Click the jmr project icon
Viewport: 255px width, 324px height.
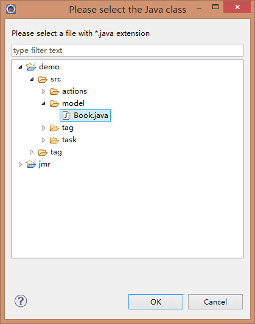(x=31, y=164)
